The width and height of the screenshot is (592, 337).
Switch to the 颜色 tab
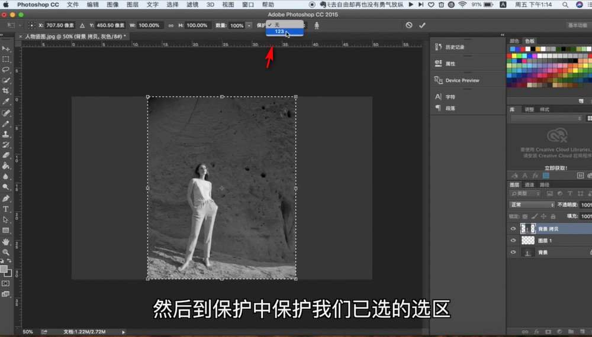point(514,41)
